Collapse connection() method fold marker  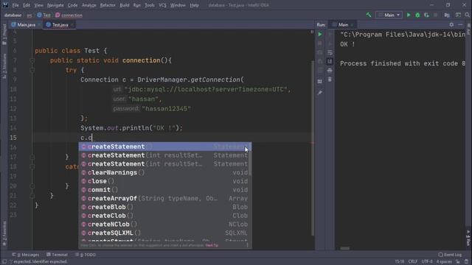point(32,60)
